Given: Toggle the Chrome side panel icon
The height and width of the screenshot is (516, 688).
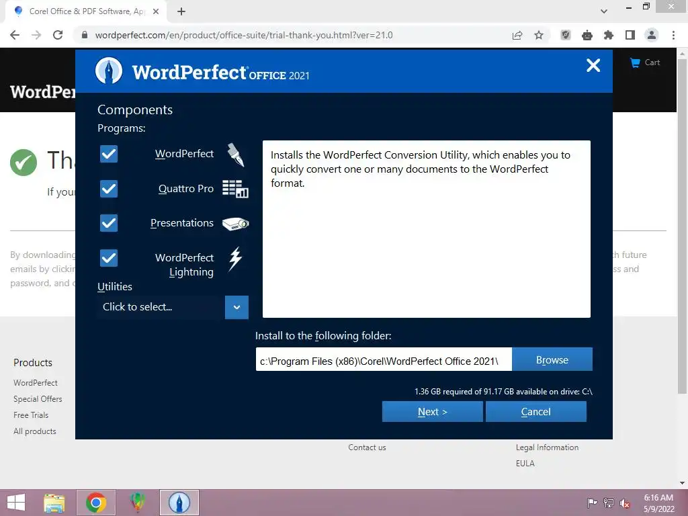Looking at the screenshot, I should [630, 35].
